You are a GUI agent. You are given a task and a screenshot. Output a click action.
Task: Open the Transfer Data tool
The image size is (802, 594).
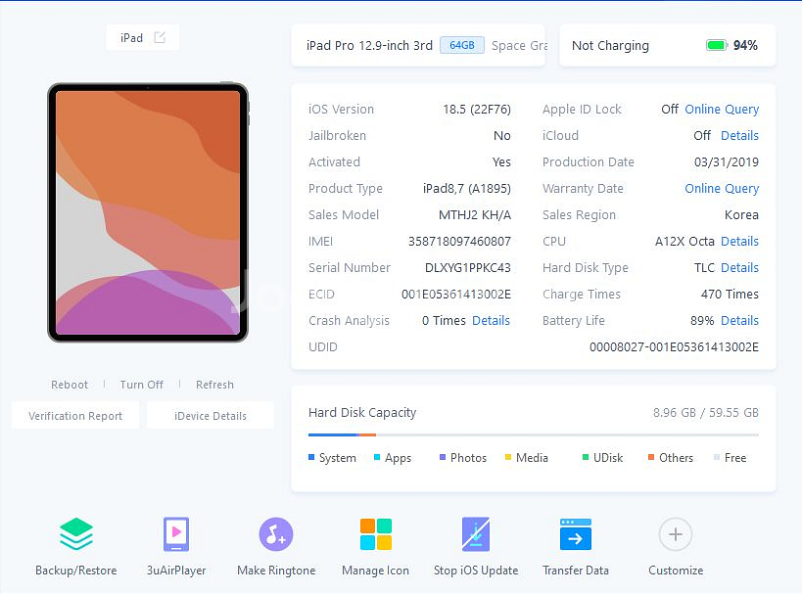point(576,535)
